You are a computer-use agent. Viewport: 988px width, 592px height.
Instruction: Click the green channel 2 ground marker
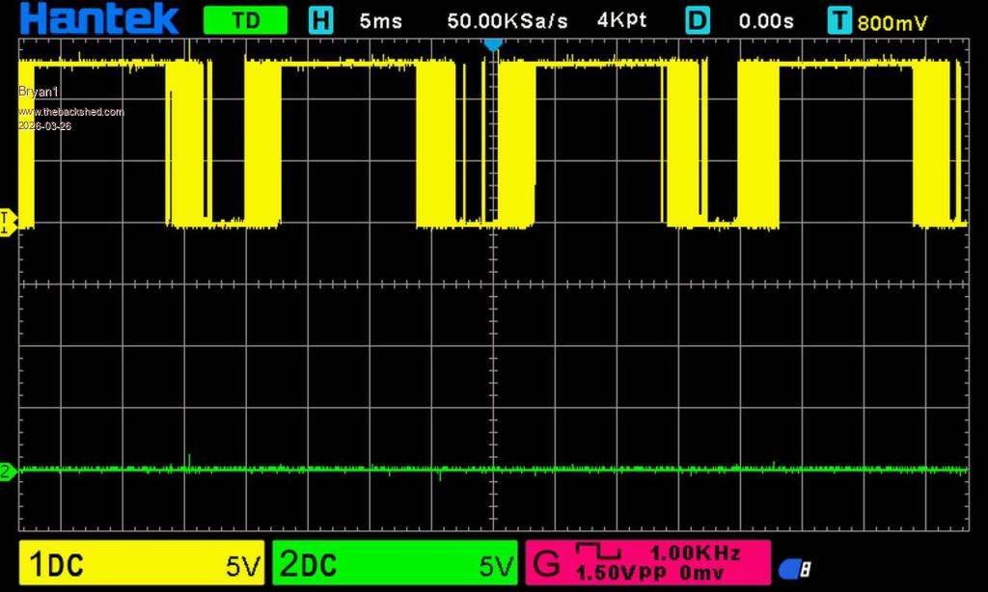[8, 471]
